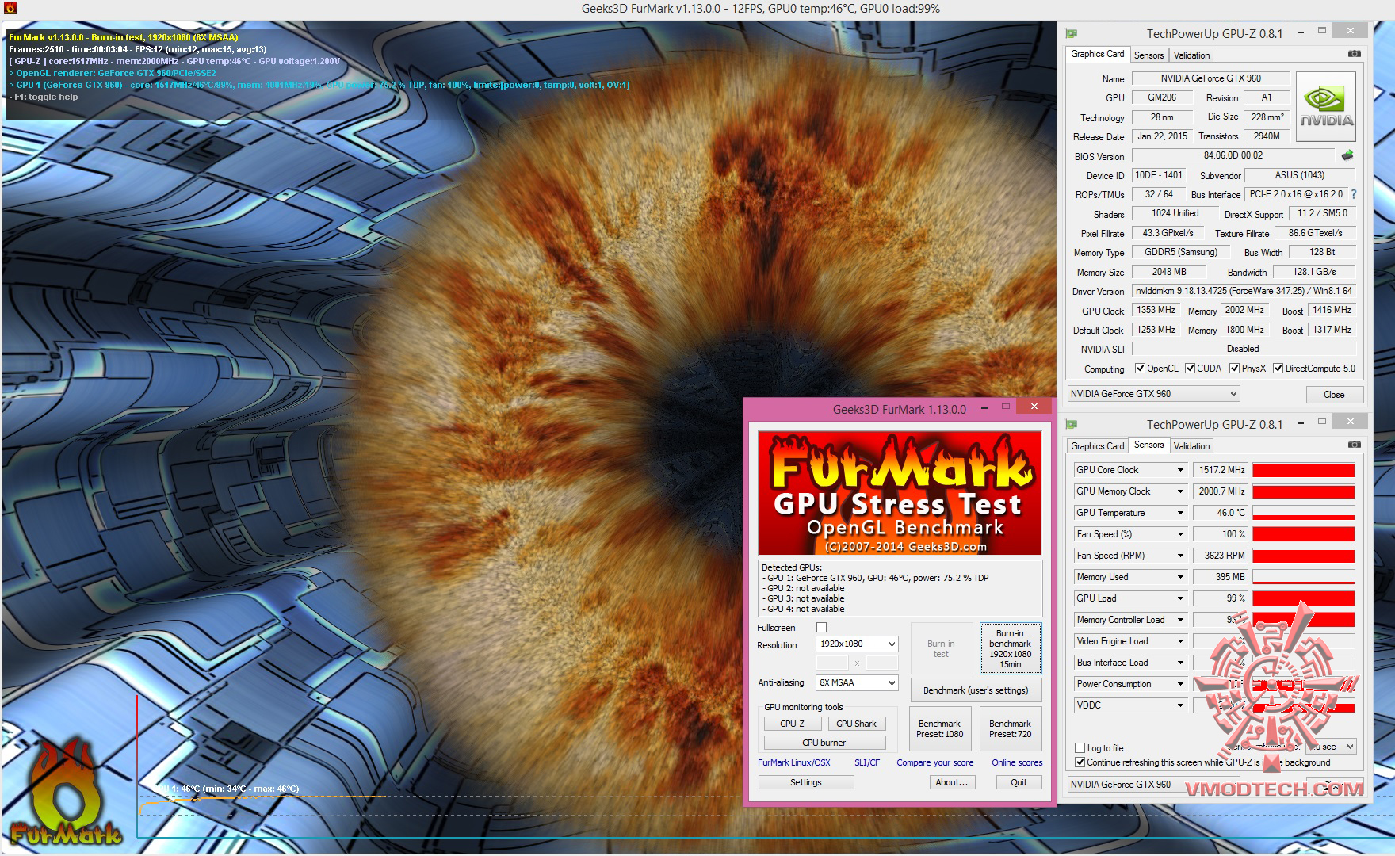Toggle the CUDA checkbox
Image resolution: width=1395 pixels, height=856 pixels.
(x=1190, y=369)
